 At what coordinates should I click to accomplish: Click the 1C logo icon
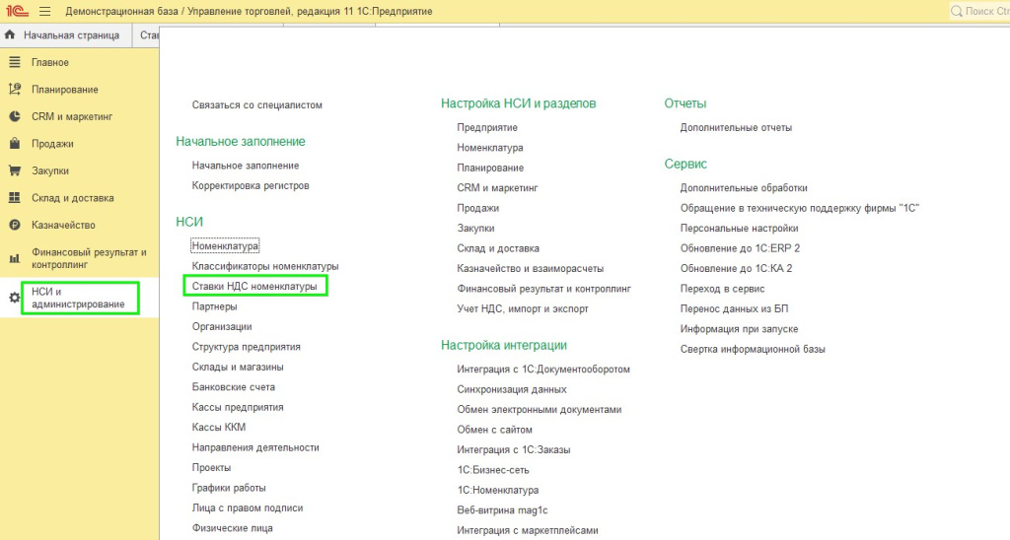tap(17, 11)
